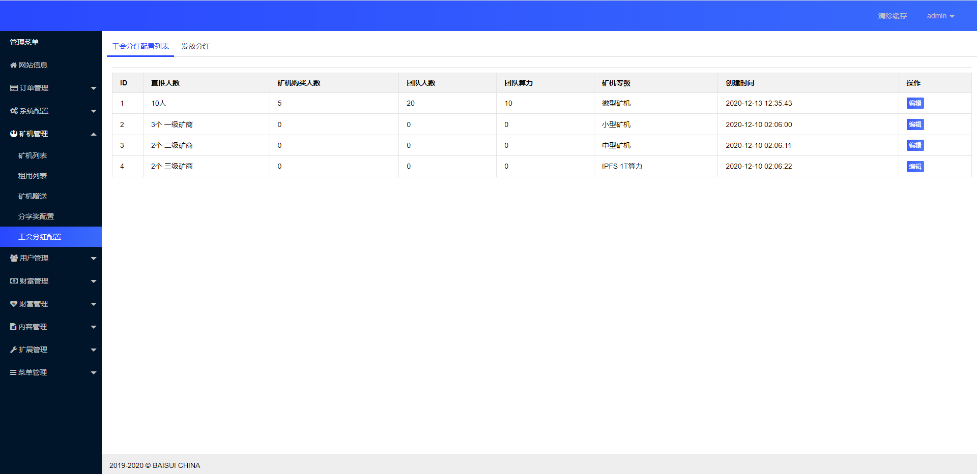
Task: Collapse the 矿机管理 menu section
Action: click(x=51, y=133)
